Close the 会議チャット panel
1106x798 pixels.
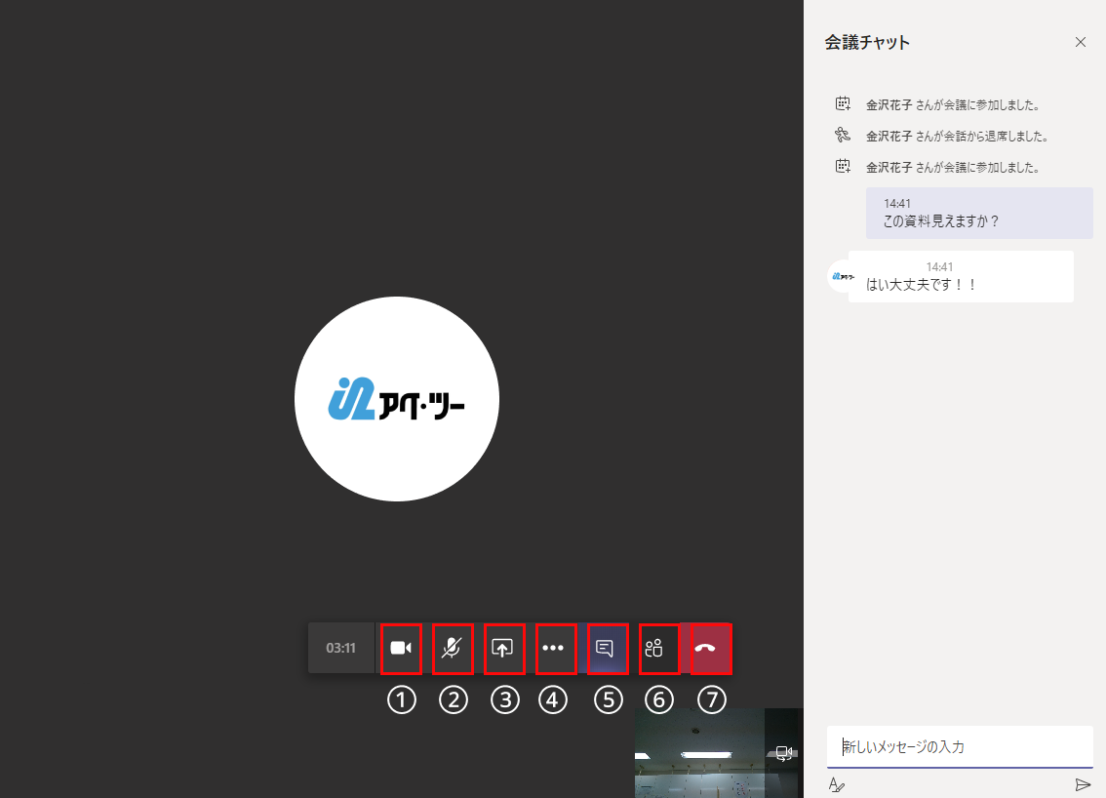(1080, 42)
